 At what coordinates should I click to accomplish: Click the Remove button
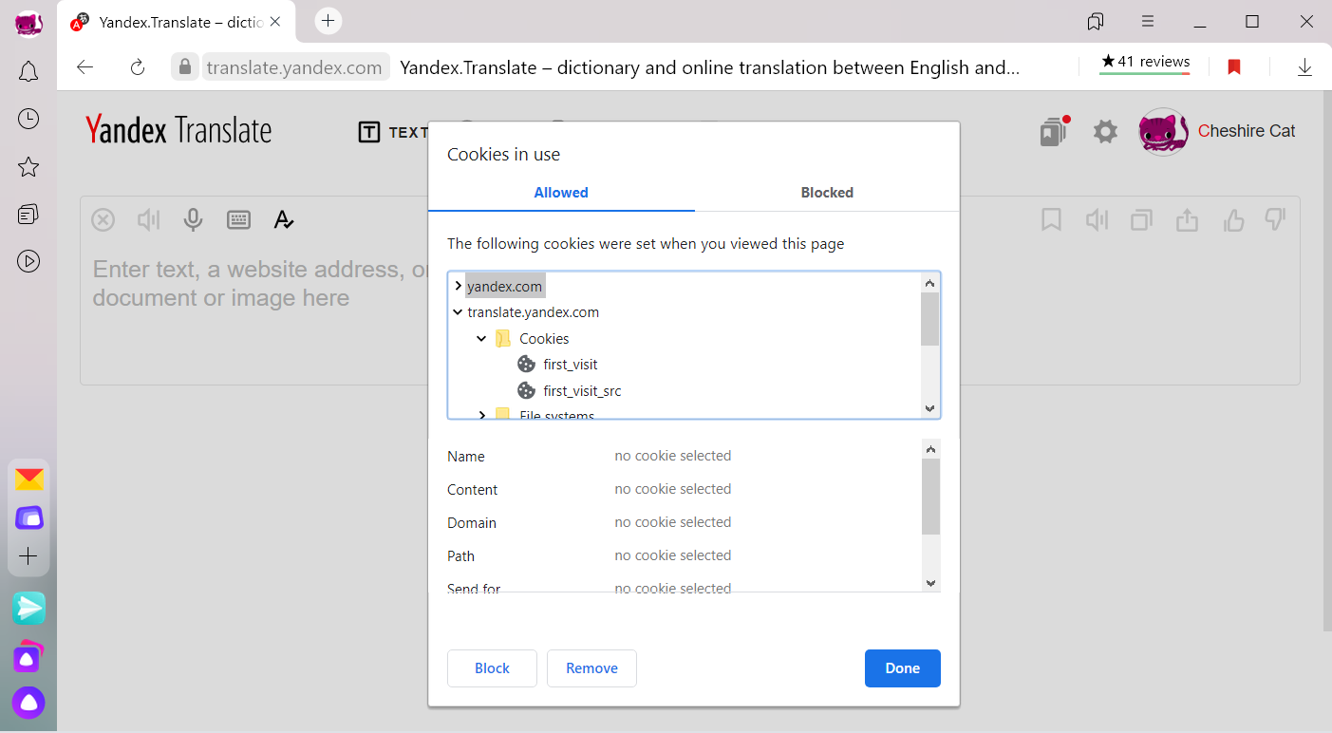pos(591,668)
